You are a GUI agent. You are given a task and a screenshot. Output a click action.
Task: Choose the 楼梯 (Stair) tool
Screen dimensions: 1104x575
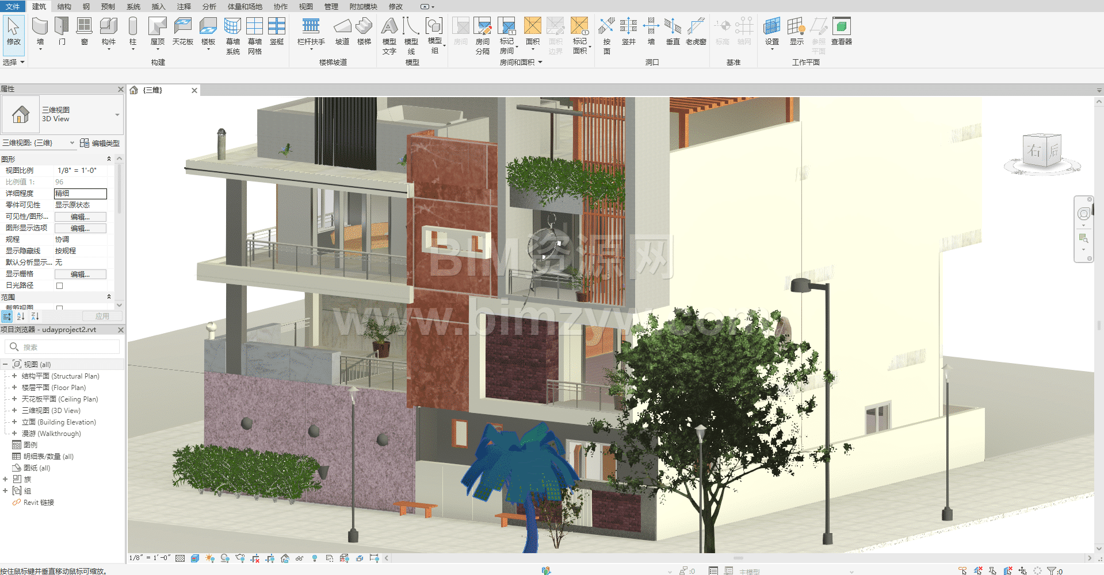point(364,32)
